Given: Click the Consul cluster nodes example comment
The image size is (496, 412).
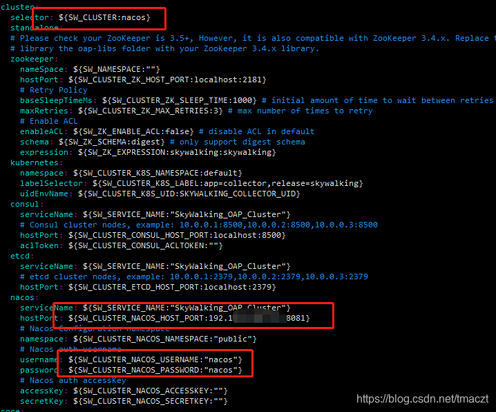Looking at the screenshot, I should [199, 225].
